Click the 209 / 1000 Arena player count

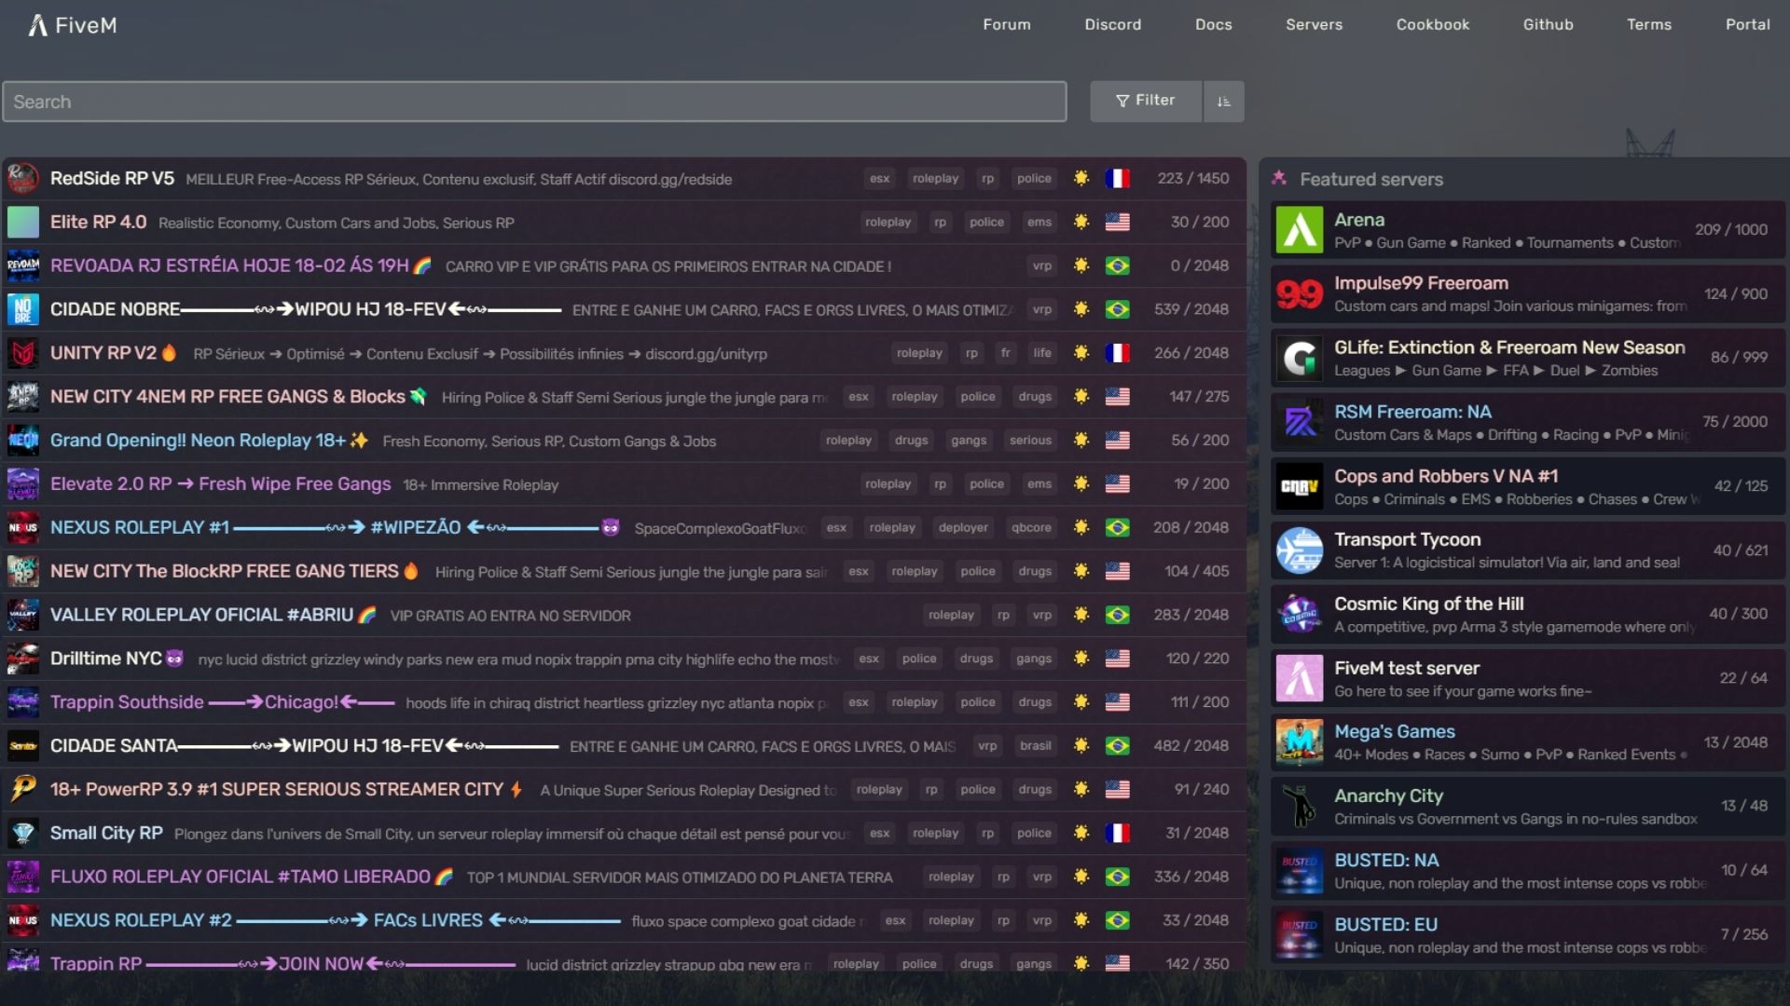coord(1731,230)
